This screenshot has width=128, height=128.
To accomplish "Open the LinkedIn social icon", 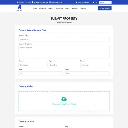I will pyautogui.click(x=97, y=2).
